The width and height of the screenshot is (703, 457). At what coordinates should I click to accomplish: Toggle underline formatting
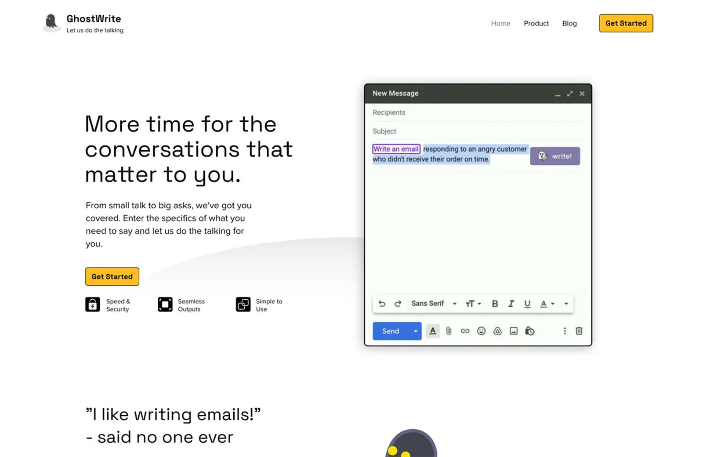527,304
